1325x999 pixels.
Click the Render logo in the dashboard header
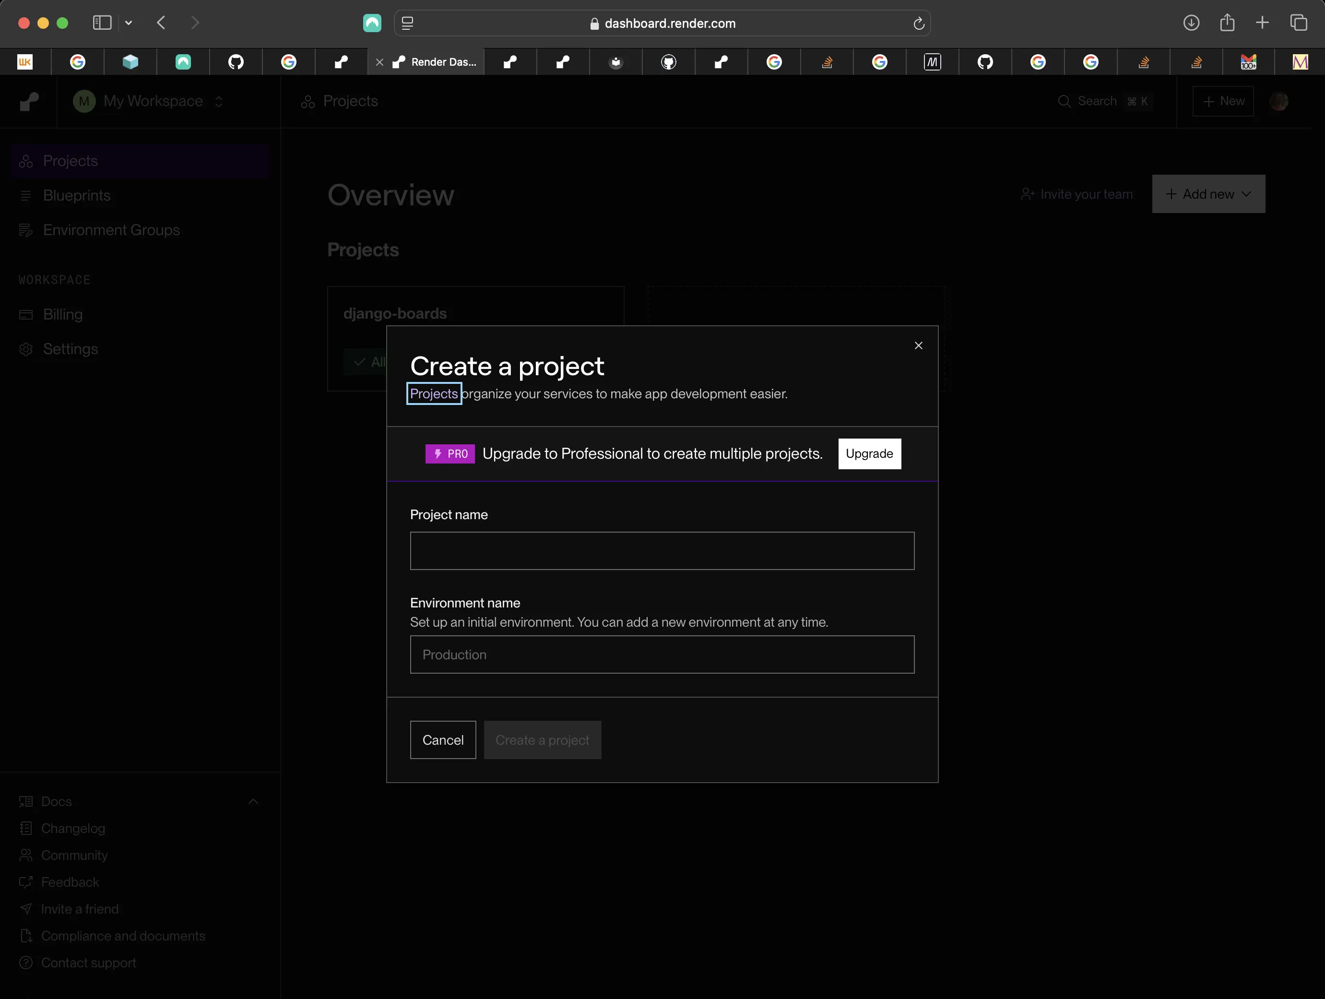pos(29,101)
